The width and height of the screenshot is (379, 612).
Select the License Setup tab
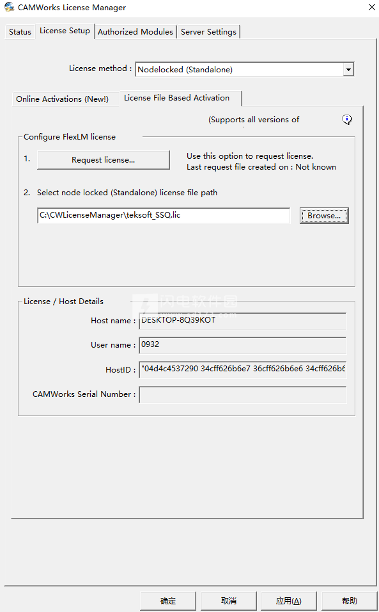[x=65, y=31]
